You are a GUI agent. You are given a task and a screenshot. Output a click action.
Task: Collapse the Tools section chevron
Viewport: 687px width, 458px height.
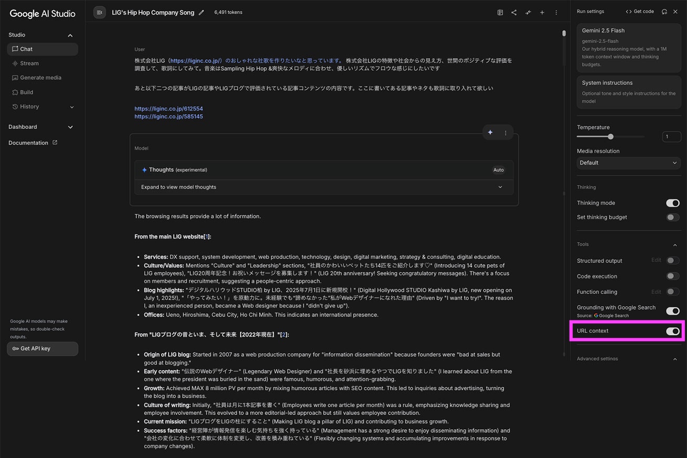tap(675, 245)
